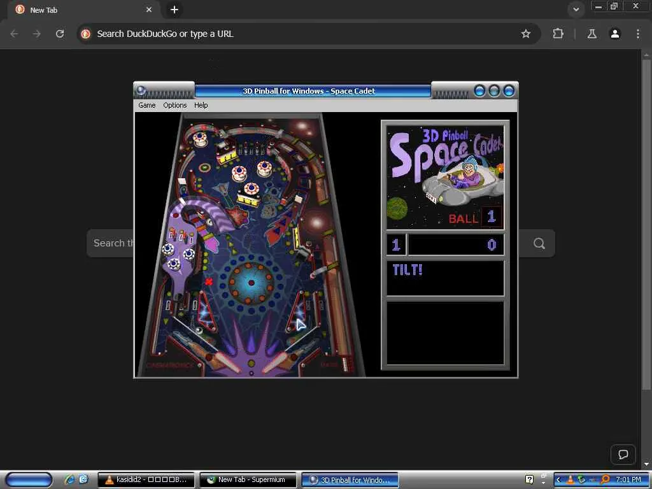The image size is (652, 489).
Task: Click the DuckDuckGo address bar
Action: [x=308, y=34]
